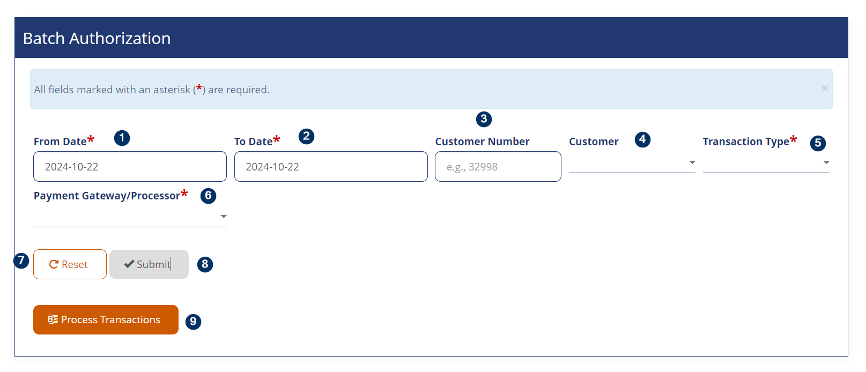Dismiss the required fields info alert
Viewport: 866px width, 372px height.
point(824,88)
